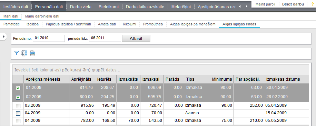The width and height of the screenshot is (316, 126).
Task: Sort by Tips column header
Action: click(197, 79)
